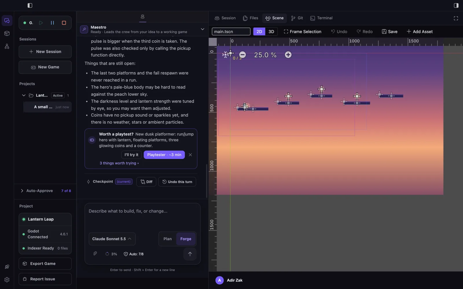Click the gamepad icon in playtest card
The width and height of the screenshot is (463, 289).
point(92,140)
